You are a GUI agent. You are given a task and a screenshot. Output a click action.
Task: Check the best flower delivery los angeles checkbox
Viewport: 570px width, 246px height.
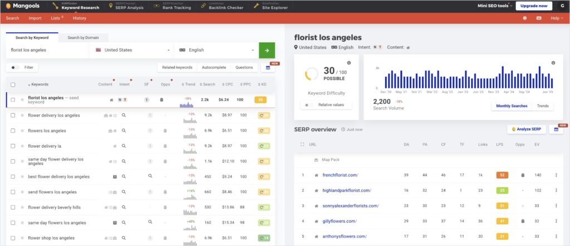coord(13,177)
